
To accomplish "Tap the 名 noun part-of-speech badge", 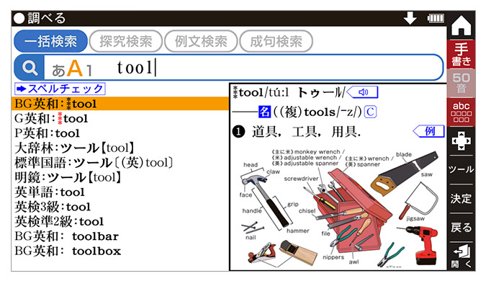I will point(265,112).
